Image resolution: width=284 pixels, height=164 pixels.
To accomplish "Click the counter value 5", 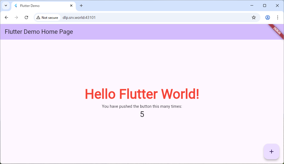I will pos(142,114).
